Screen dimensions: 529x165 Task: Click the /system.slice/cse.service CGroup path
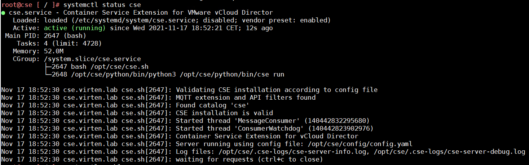92,59
